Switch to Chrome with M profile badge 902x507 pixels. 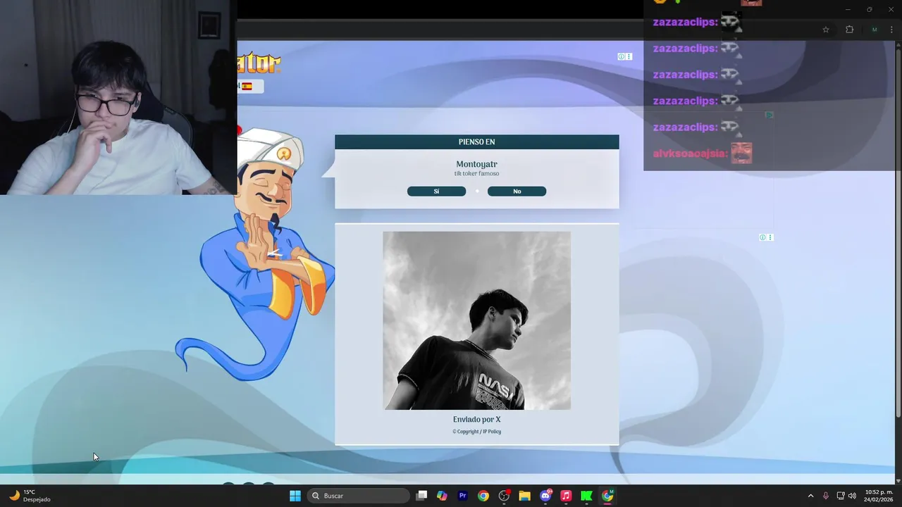click(x=607, y=496)
